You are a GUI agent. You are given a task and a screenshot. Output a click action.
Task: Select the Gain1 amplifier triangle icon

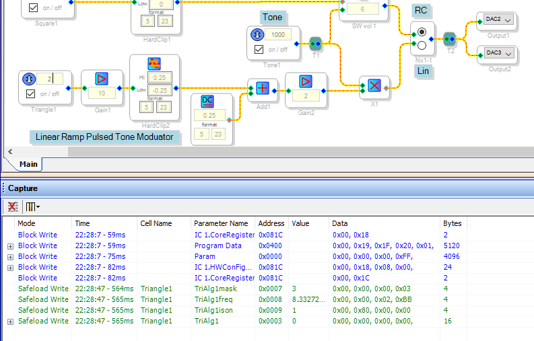click(x=102, y=79)
